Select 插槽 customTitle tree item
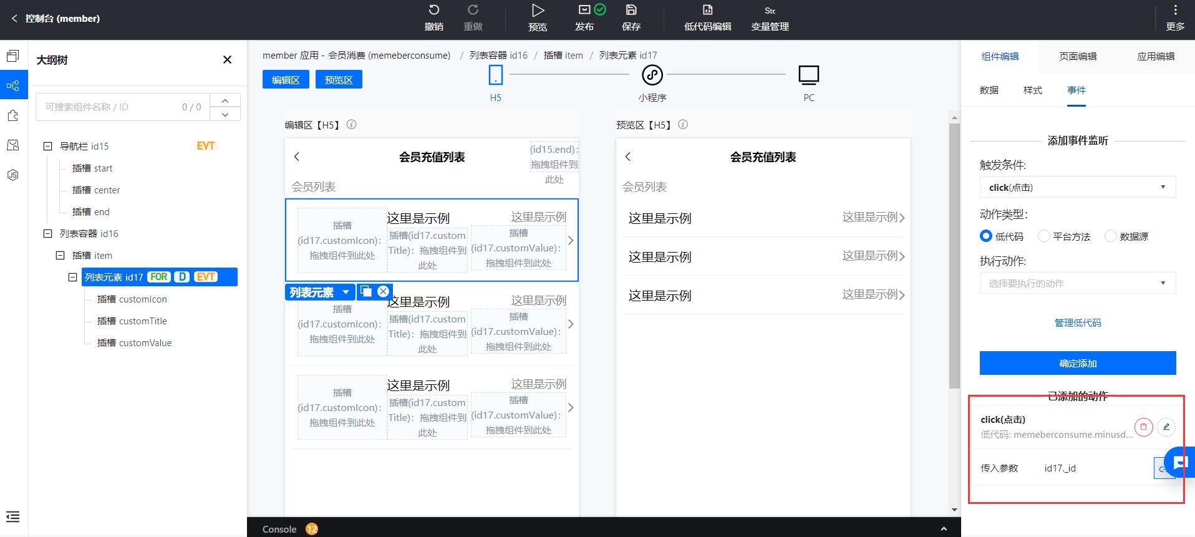This screenshot has height=537, width=1195. 132,321
